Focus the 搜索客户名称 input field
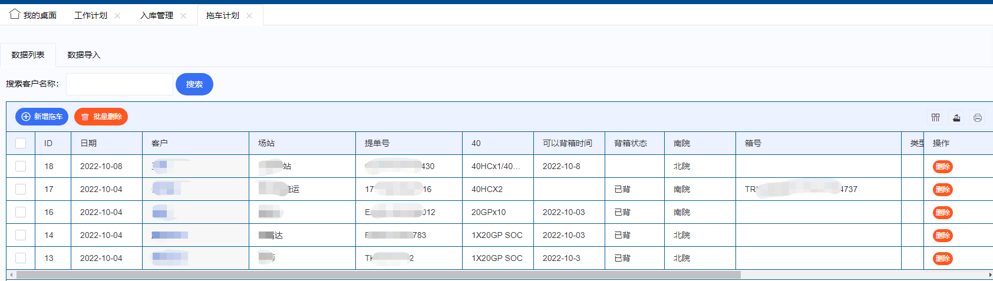This screenshot has width=993, height=281. 120,84
